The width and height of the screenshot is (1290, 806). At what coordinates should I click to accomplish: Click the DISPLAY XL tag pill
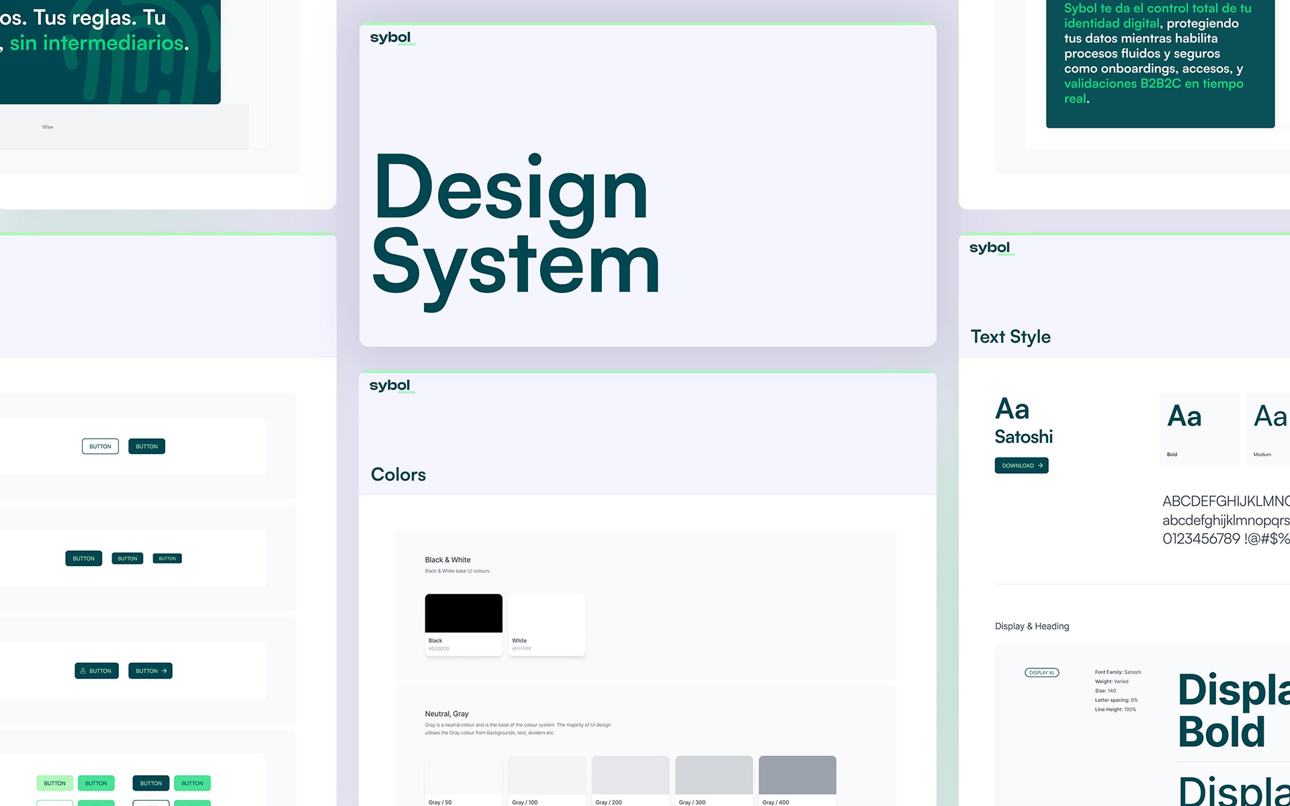[x=1041, y=672]
